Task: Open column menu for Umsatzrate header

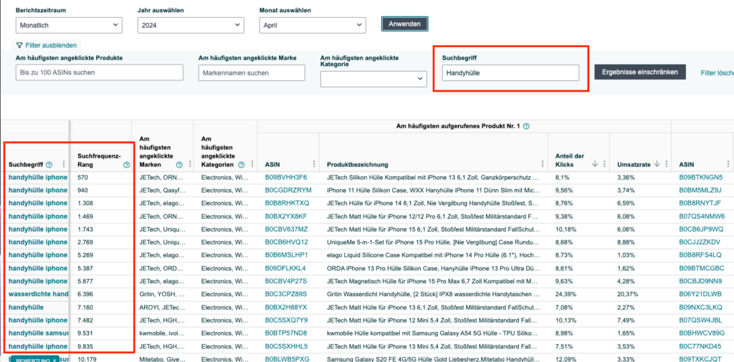Action: click(x=666, y=164)
